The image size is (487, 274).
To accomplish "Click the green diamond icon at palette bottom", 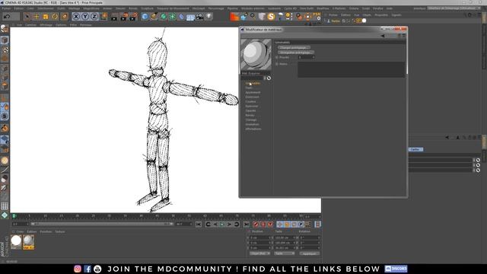I will click(x=5, y=215).
